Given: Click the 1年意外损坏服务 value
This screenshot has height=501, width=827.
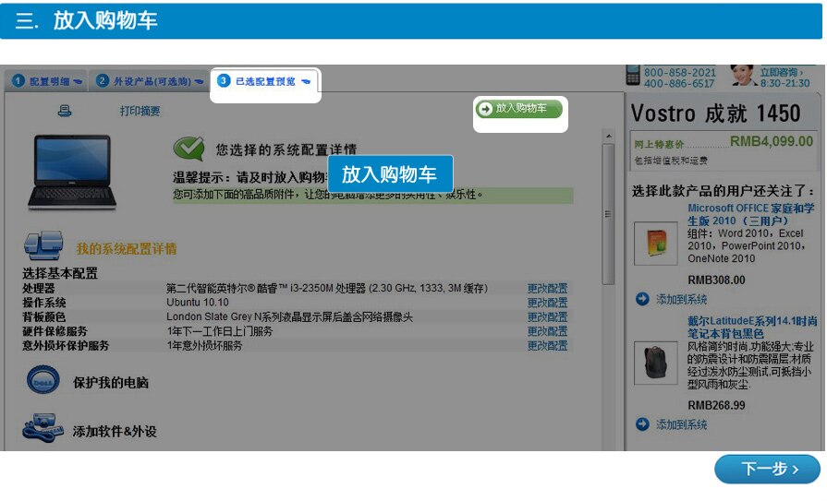Looking at the screenshot, I should tap(204, 346).
